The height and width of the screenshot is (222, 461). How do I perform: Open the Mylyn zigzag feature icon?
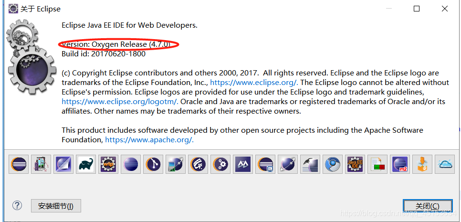click(x=243, y=164)
